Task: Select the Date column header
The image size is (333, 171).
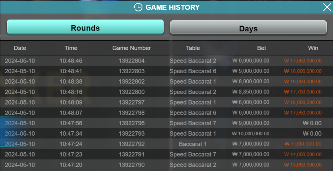Action: coord(20,48)
